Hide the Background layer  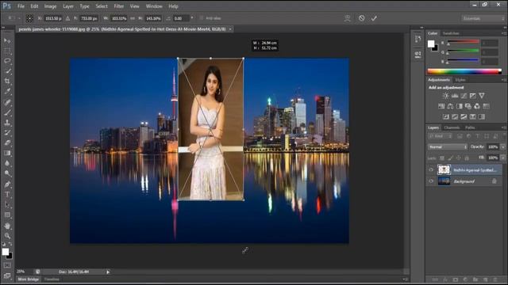pyautogui.click(x=431, y=181)
